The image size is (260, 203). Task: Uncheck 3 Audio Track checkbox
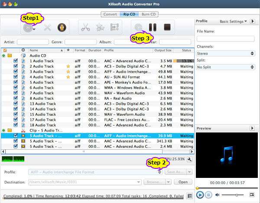pyautogui.click(x=16, y=71)
